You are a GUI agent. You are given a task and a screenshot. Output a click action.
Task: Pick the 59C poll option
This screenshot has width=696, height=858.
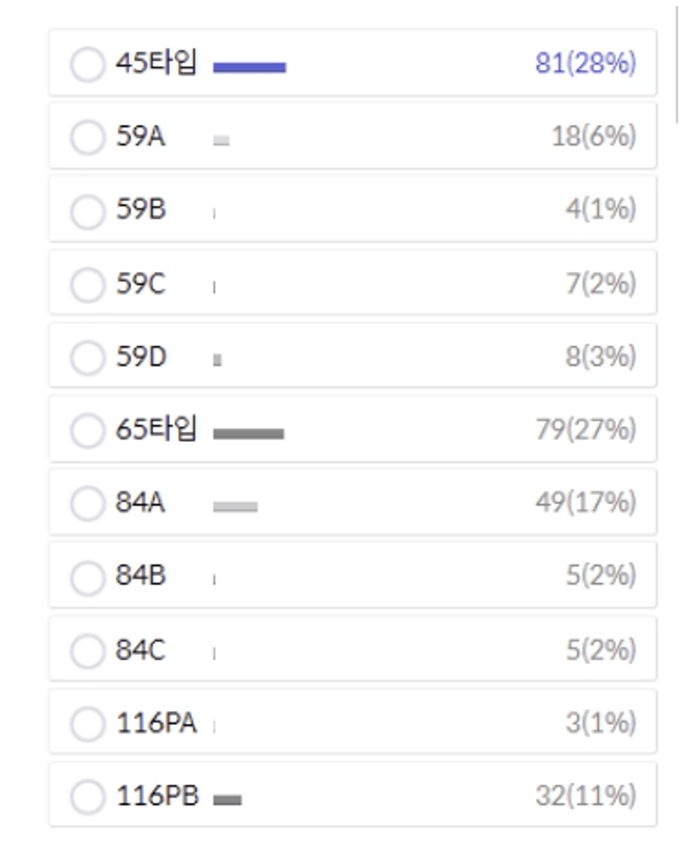(x=88, y=285)
